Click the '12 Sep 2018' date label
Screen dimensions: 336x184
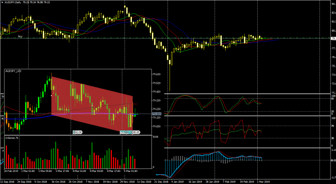coord(8,181)
